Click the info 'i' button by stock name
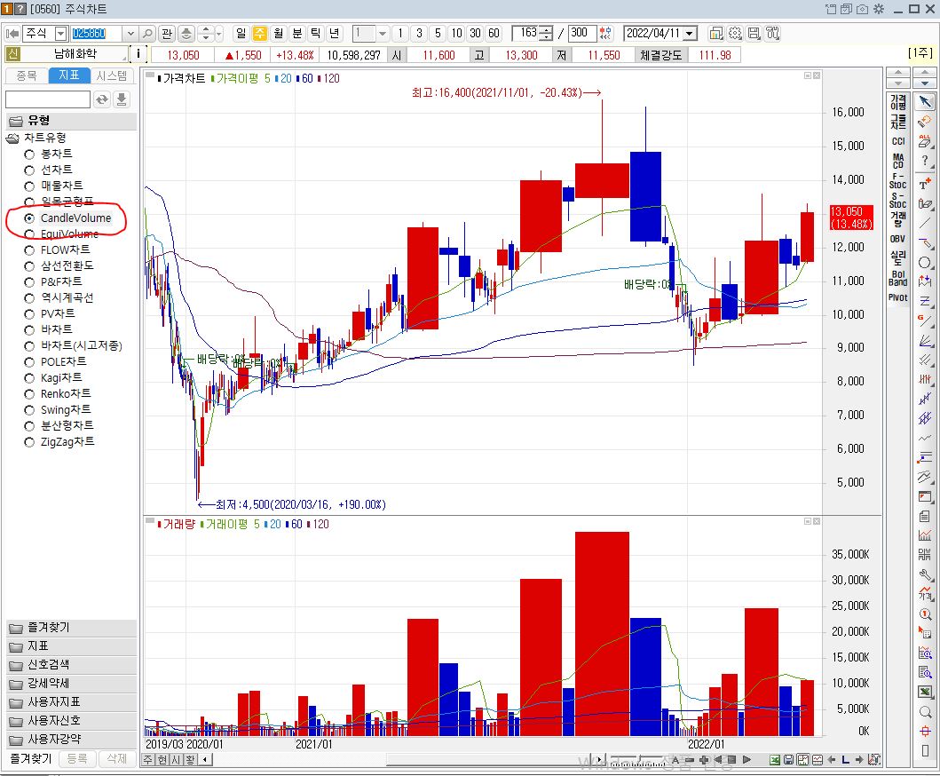Image resolution: width=940 pixels, height=776 pixels. pos(138,54)
